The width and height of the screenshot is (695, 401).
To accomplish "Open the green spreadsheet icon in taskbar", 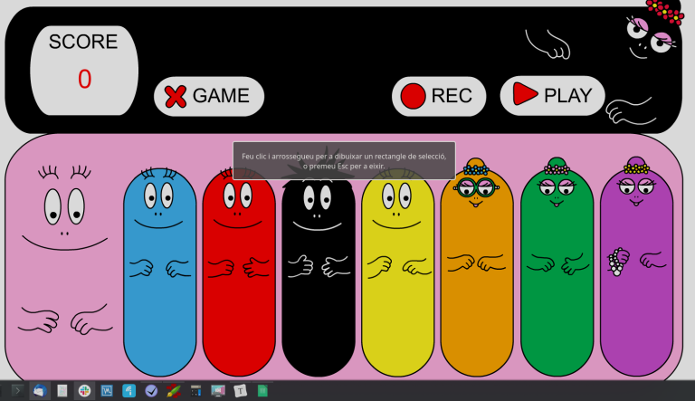I will click(262, 391).
